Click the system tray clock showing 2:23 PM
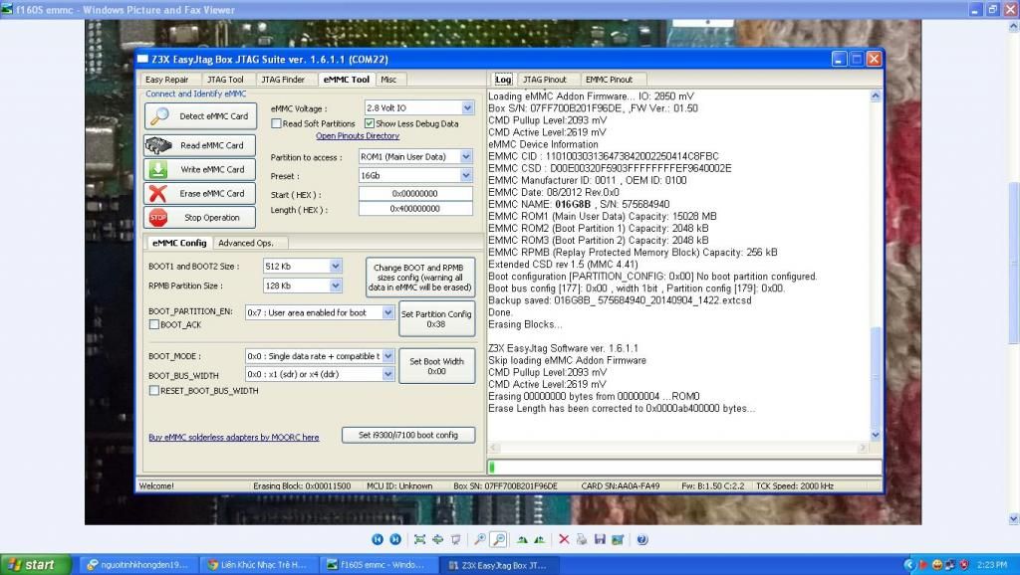Viewport: 1020px width, 575px height. [x=991, y=565]
